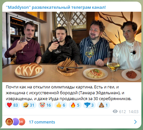
Task: Toggle the laughing emoji reaction with 31
Action: coord(29,105)
